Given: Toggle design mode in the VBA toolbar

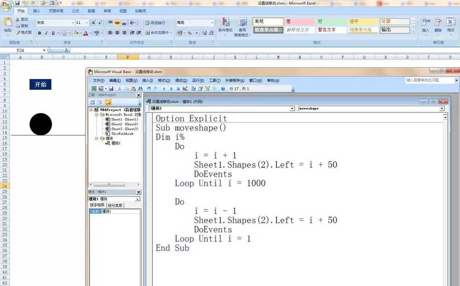Looking at the screenshot, I should (185, 89).
